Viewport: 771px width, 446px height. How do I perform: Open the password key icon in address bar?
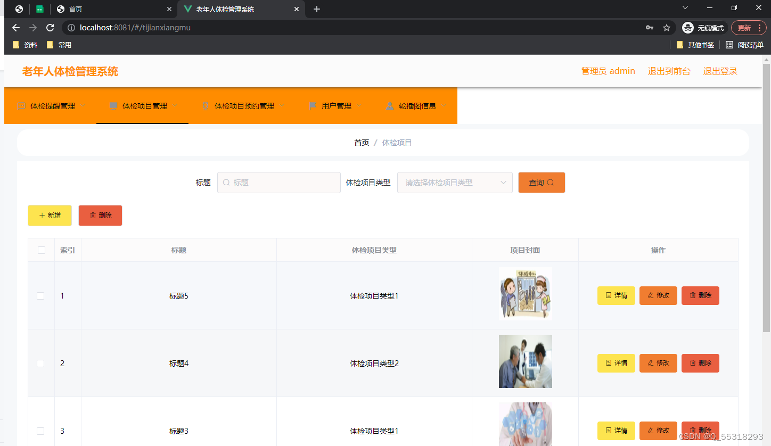[650, 28]
